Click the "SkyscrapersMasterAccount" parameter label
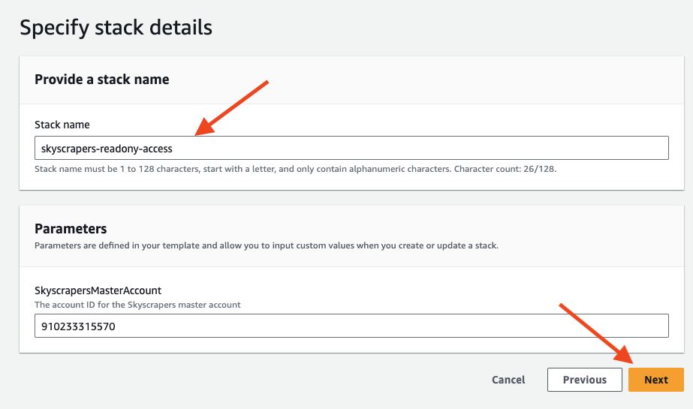Image resolution: width=693 pixels, height=409 pixels. [x=98, y=290]
